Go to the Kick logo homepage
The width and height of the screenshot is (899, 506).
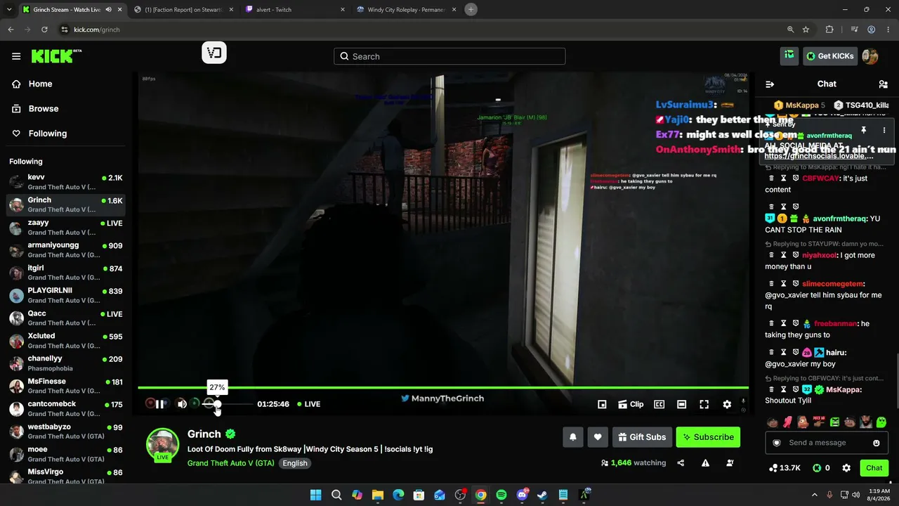pyautogui.click(x=56, y=56)
